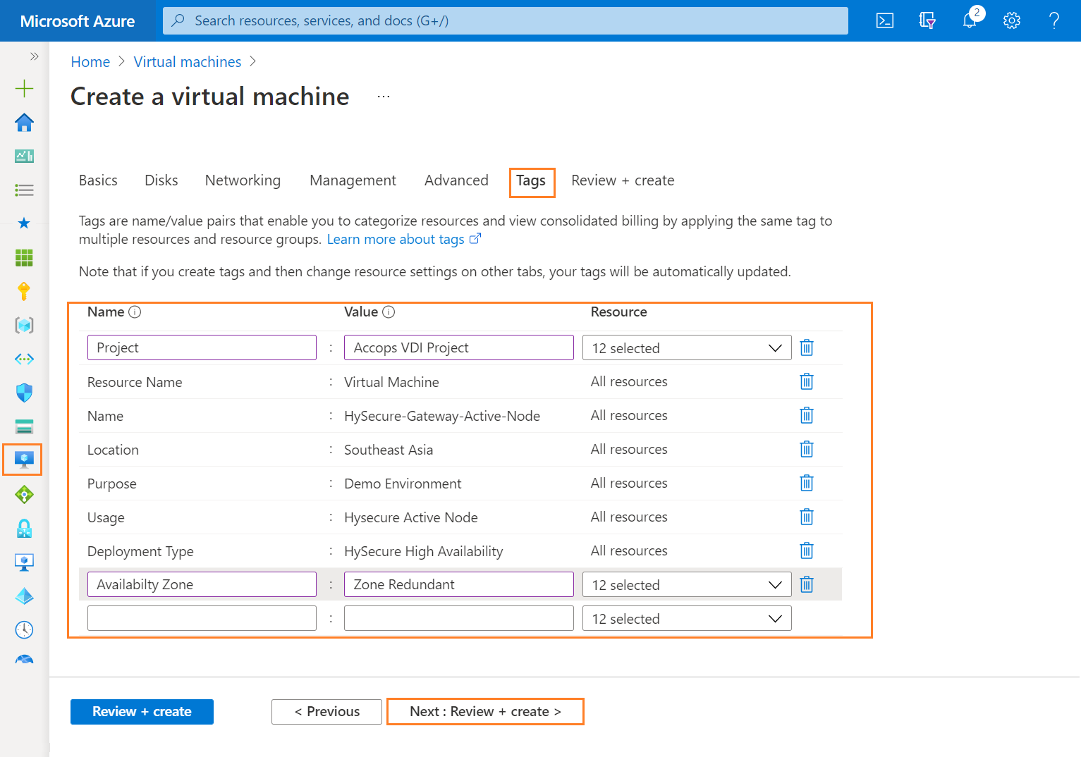Open All resources grid icon
This screenshot has height=757, width=1081.
click(24, 257)
